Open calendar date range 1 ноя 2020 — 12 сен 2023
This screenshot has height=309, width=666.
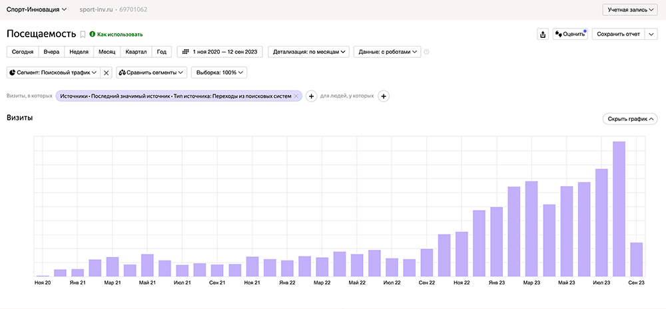(x=220, y=52)
